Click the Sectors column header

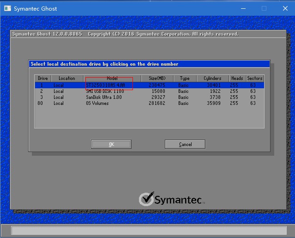coord(254,79)
